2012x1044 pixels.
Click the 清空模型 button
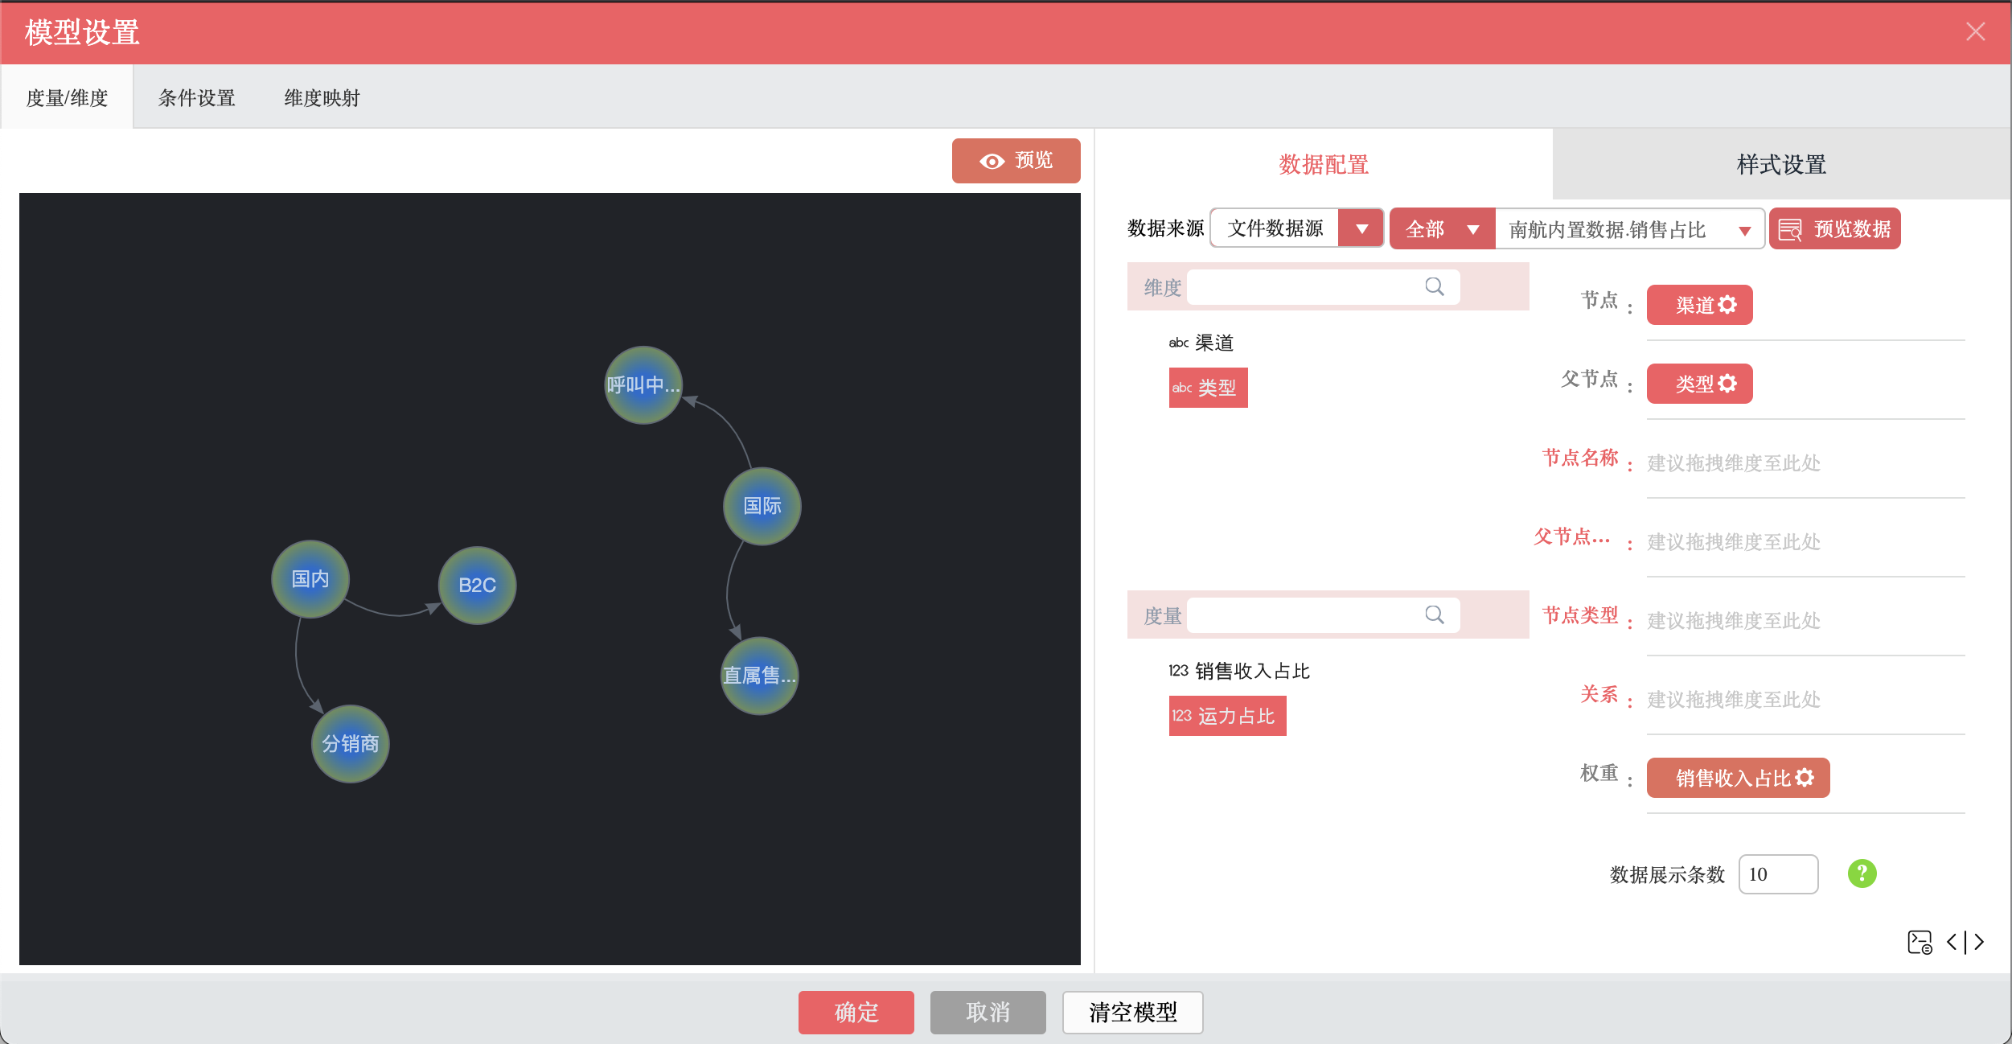pyautogui.click(x=1133, y=1012)
